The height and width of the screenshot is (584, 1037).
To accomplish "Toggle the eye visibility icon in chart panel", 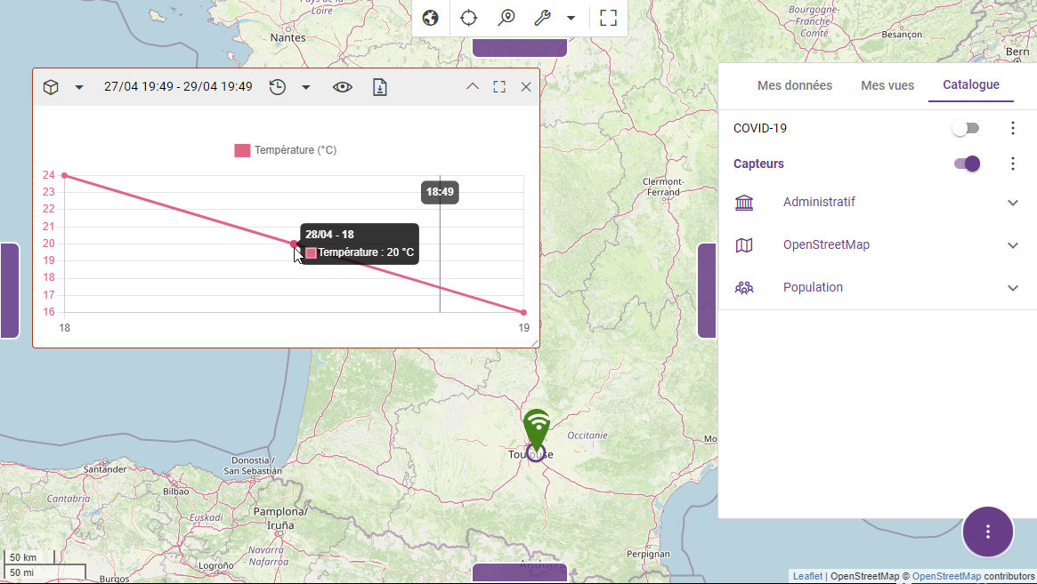I will (x=343, y=87).
